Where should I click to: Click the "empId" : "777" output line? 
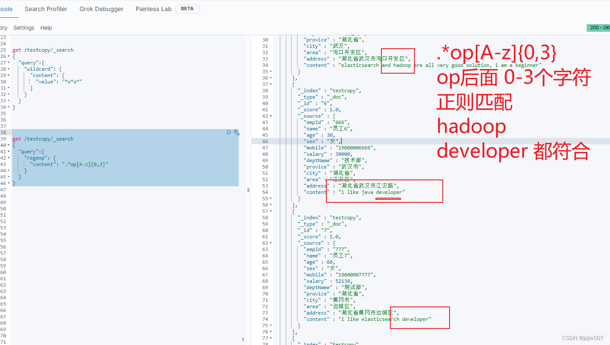pyautogui.click(x=327, y=249)
